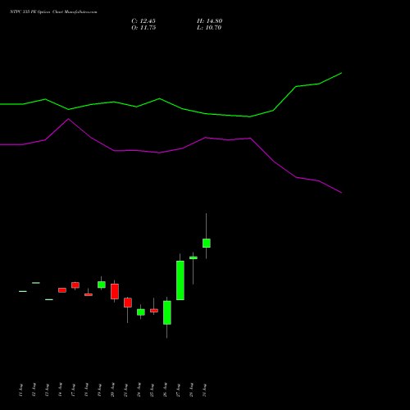The height and width of the screenshot is (410, 410).
Task: Click the 11 Aug date axis label
Action: (x=21, y=390)
